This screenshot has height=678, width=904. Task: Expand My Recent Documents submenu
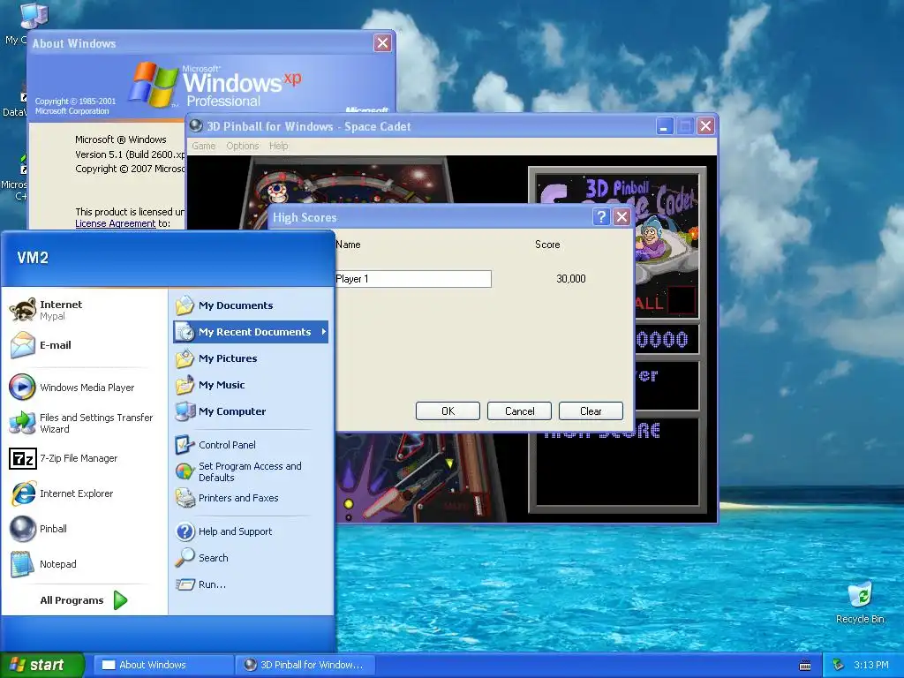251,332
